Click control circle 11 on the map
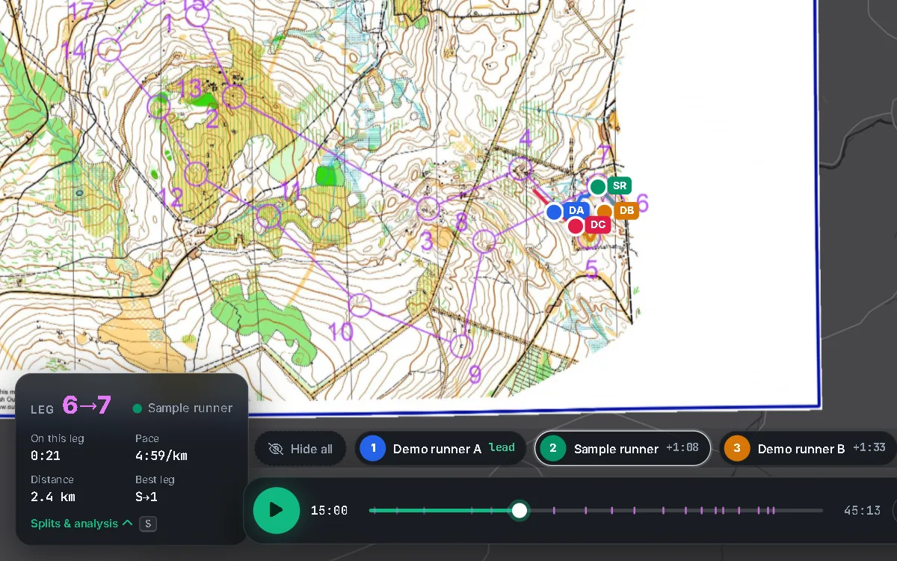 tap(268, 217)
